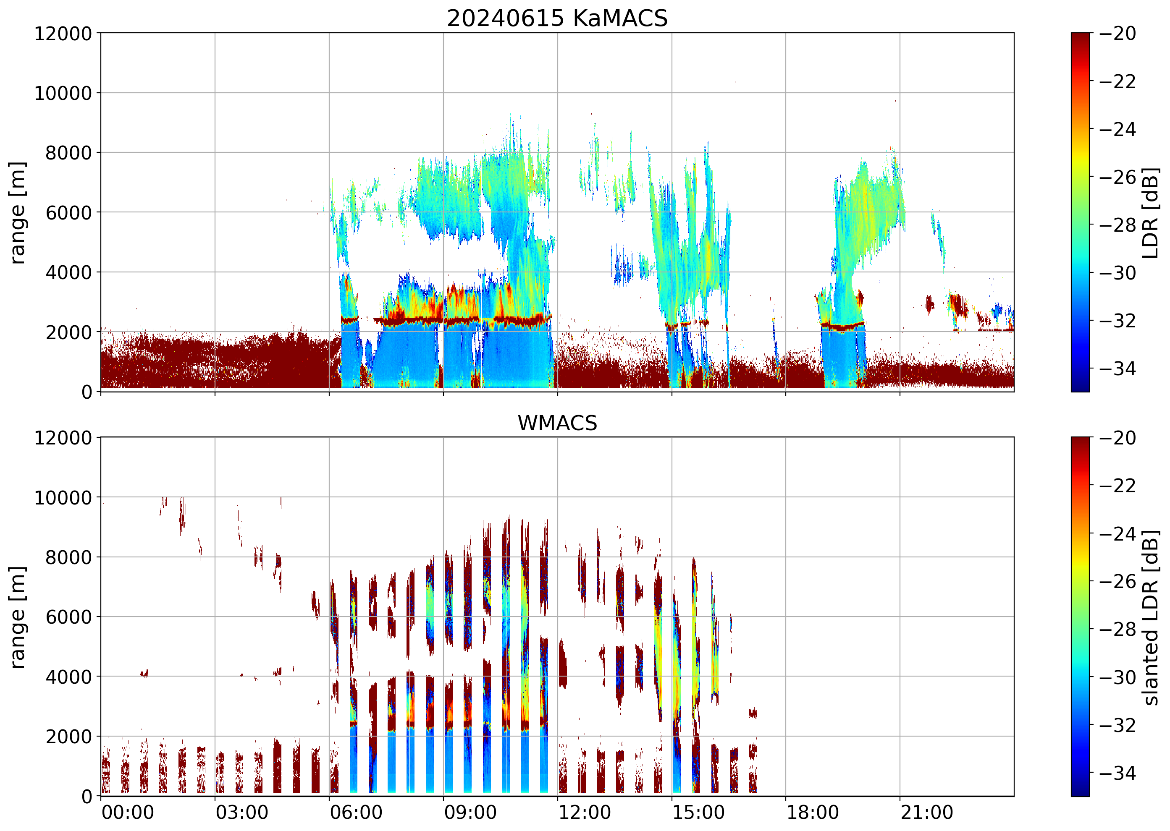
Task: Click the 21:00 x-axis tick label
Action: pyautogui.click(x=927, y=812)
